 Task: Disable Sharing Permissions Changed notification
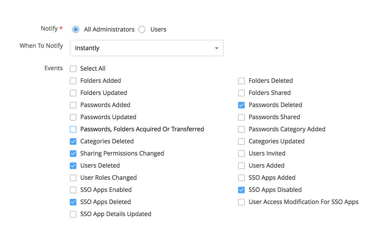tap(73, 154)
